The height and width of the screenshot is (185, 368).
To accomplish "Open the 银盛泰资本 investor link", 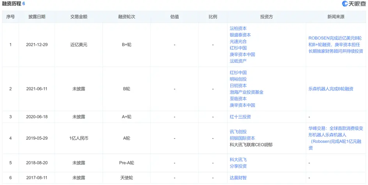I will tap(240, 35).
